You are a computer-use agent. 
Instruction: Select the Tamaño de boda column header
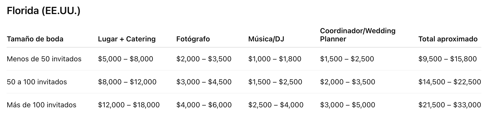tap(35, 39)
